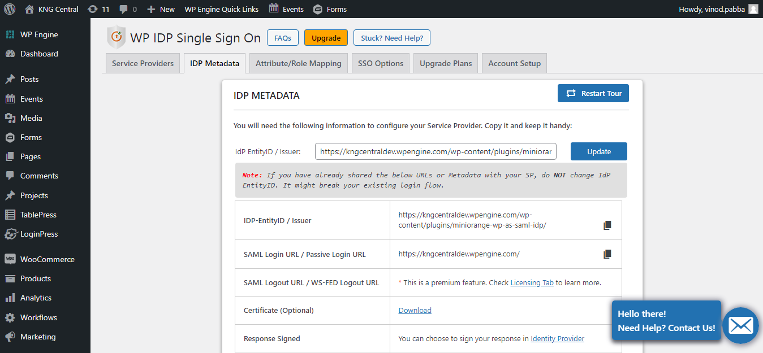
Task: Click the Events calendar icon in the sidebar
Action: (x=10, y=99)
